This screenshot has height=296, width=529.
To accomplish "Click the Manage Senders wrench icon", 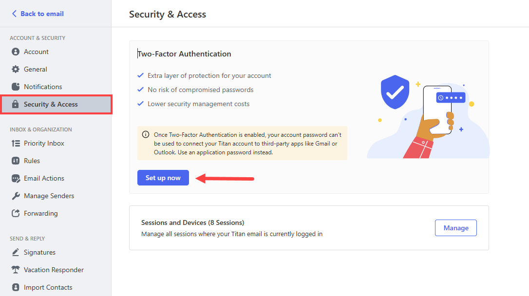I will point(16,196).
